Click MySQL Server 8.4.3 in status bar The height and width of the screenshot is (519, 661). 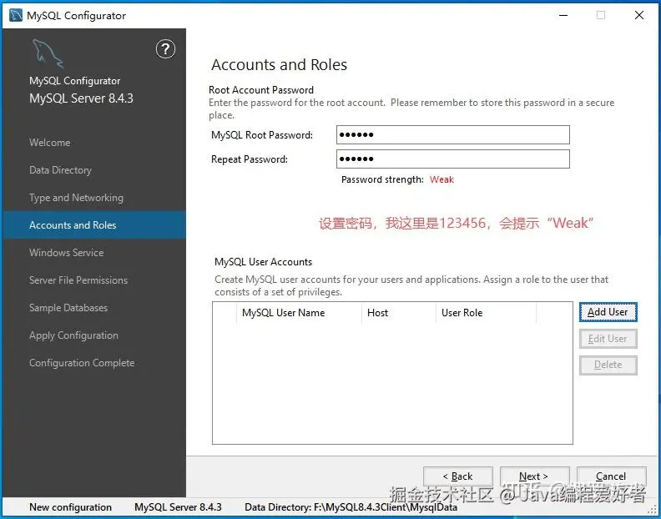point(178,507)
